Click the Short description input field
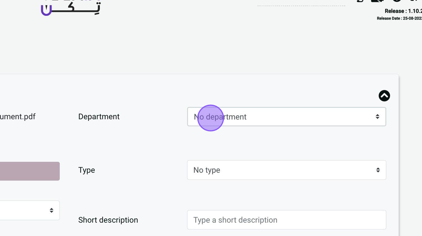 (286, 220)
